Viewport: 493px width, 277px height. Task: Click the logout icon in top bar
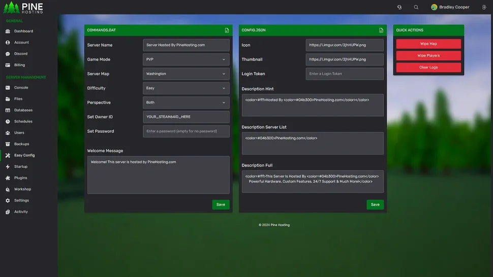click(484, 7)
